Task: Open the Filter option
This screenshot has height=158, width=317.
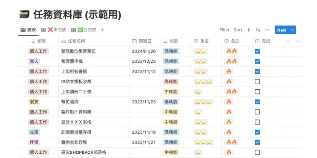Action: 224,30
